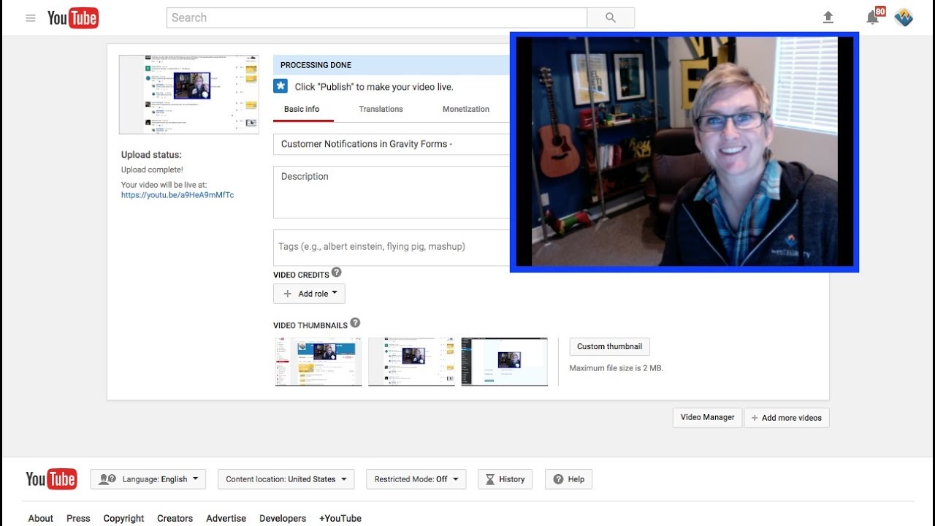Open the notifications bell
The image size is (935, 526).
[872, 18]
